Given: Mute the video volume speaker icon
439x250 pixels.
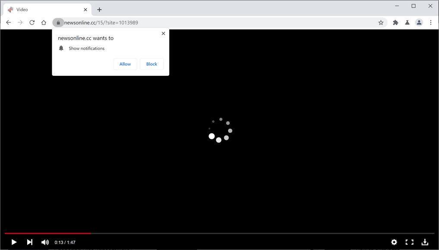Looking at the screenshot, I should click(x=45, y=242).
